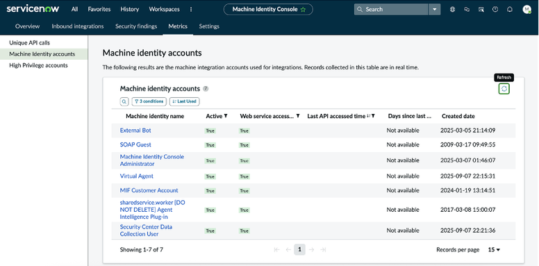Click the ServiceNow logo
Image resolution: width=539 pixels, height=266 pixels.
pyautogui.click(x=33, y=9)
